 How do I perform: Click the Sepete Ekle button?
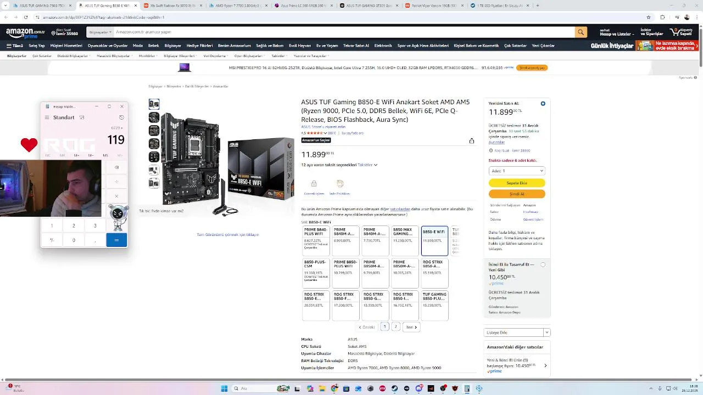(517, 183)
